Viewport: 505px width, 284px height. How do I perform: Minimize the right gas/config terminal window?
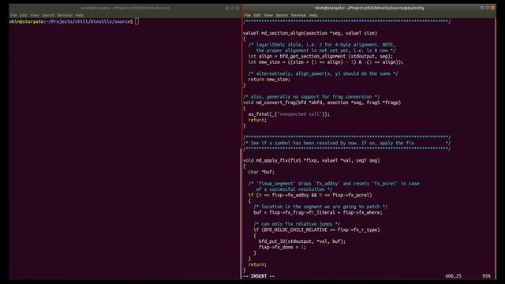[x=482, y=8]
